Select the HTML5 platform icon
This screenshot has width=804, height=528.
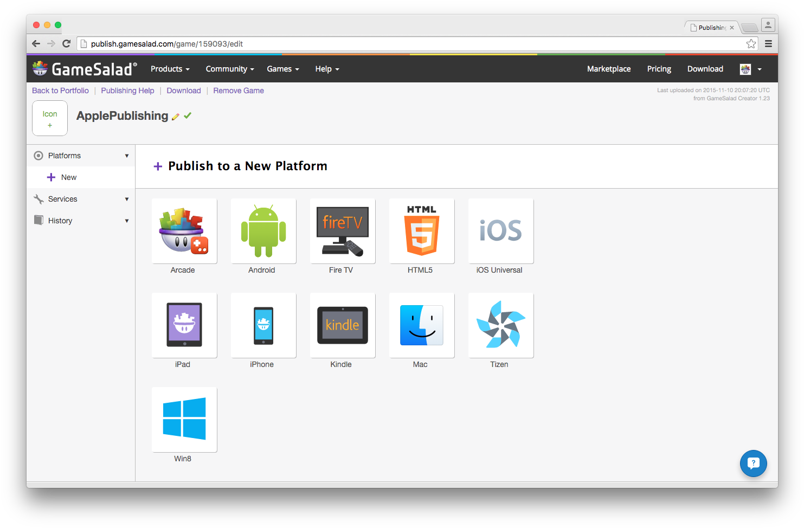pyautogui.click(x=422, y=231)
